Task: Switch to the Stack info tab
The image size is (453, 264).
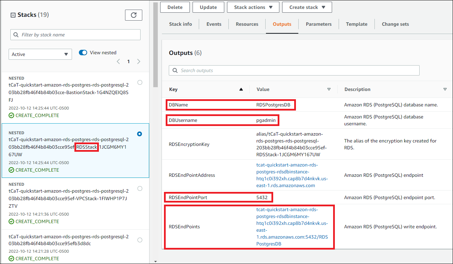Action: pyautogui.click(x=181, y=24)
